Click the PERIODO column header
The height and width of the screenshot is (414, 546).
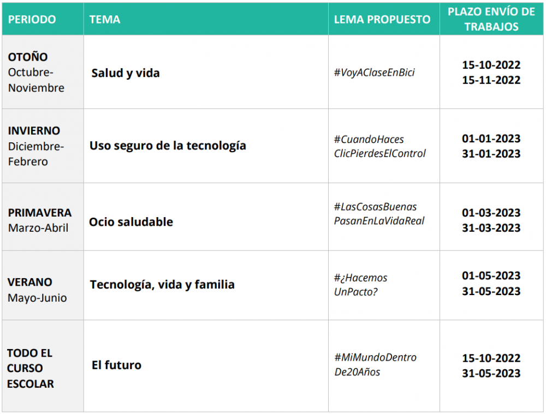[32, 20]
